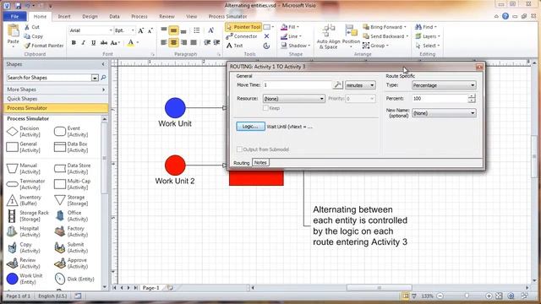Image resolution: width=541 pixels, height=304 pixels.
Task: Switch to the Design ribbon tab
Action: point(90,16)
